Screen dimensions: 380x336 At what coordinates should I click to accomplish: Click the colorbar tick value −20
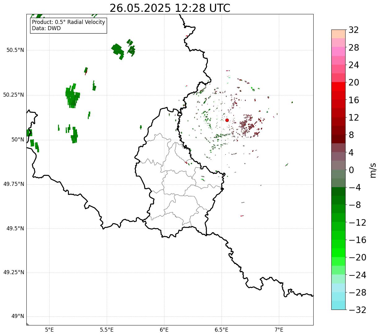(357, 257)
